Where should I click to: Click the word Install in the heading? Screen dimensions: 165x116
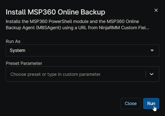16,12
